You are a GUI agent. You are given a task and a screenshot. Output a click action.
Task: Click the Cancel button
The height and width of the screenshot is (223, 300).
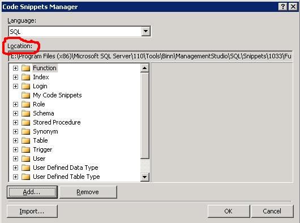point(272,211)
